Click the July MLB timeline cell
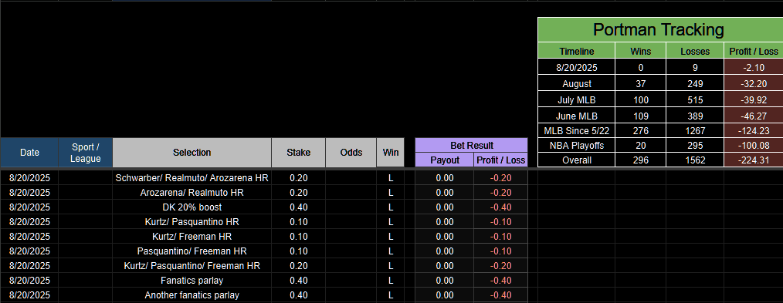Viewport: 783px width, 303px height. point(577,100)
